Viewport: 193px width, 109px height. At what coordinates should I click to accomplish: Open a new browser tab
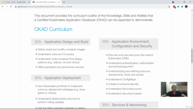click(64, 2)
